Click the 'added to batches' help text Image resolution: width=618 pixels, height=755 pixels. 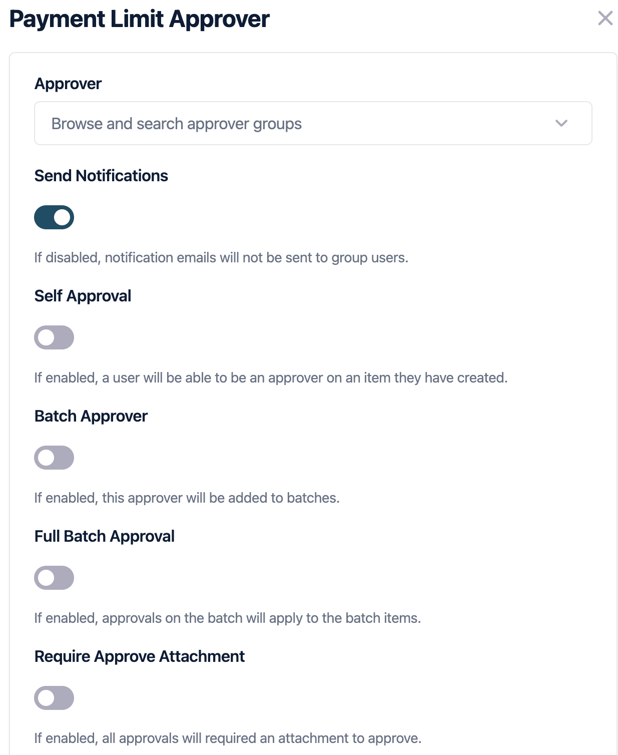pyautogui.click(x=187, y=498)
